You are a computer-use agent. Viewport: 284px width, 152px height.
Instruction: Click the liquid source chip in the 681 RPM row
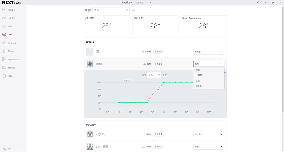[x=158, y=64]
